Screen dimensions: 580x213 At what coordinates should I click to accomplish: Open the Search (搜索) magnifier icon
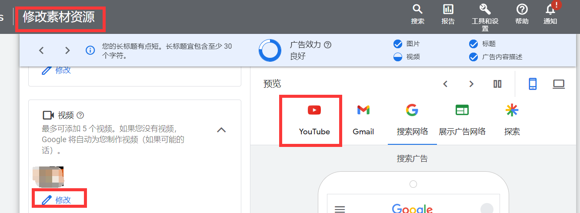[417, 9]
